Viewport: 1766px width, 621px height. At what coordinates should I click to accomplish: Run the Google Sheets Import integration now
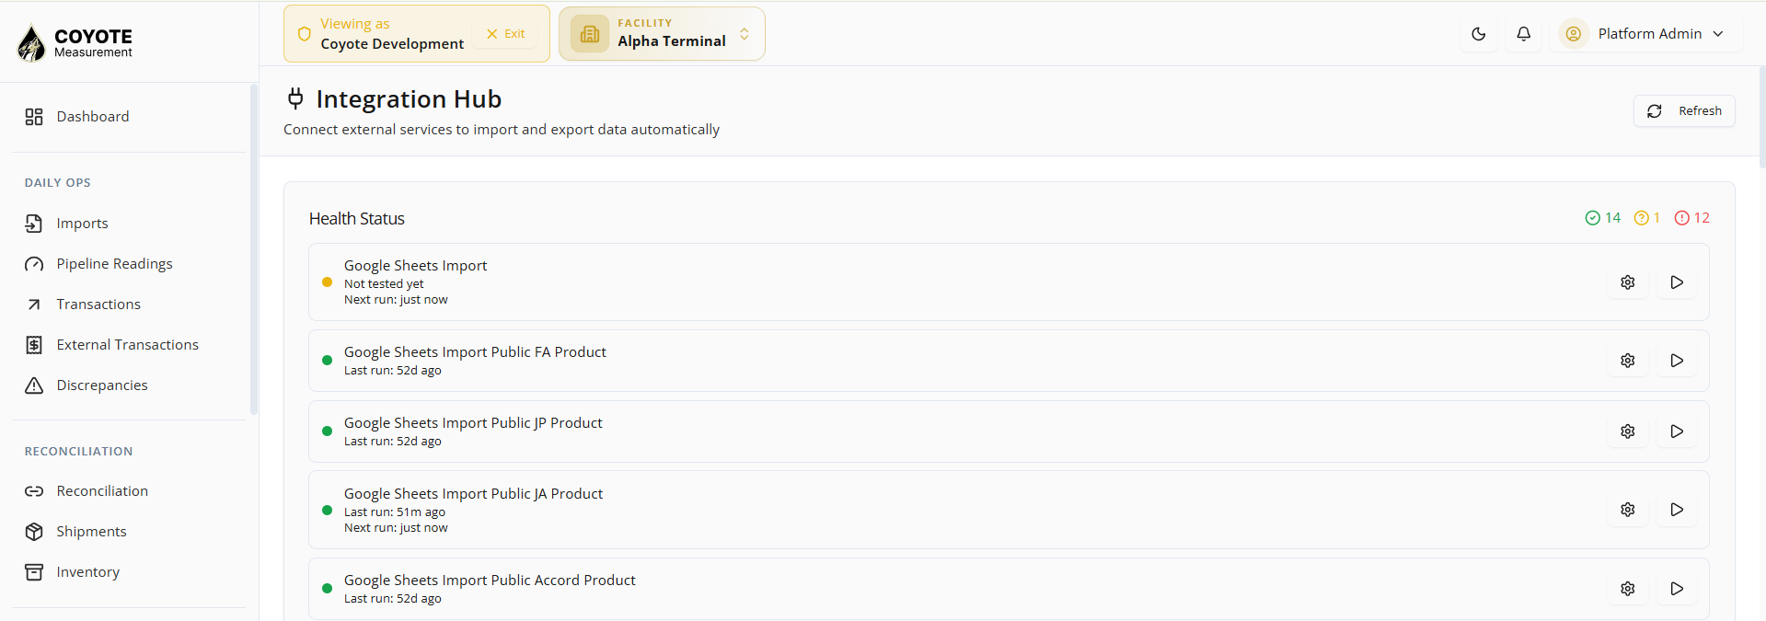click(1677, 282)
